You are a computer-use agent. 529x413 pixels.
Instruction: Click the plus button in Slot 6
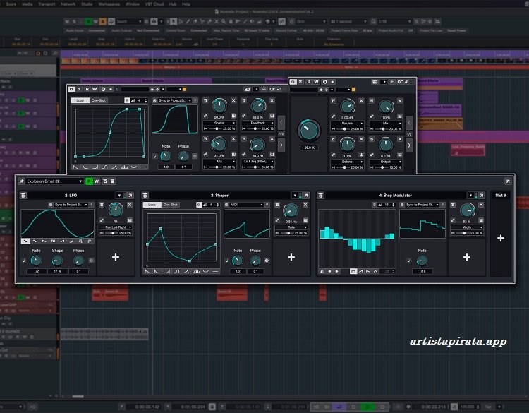pyautogui.click(x=501, y=239)
